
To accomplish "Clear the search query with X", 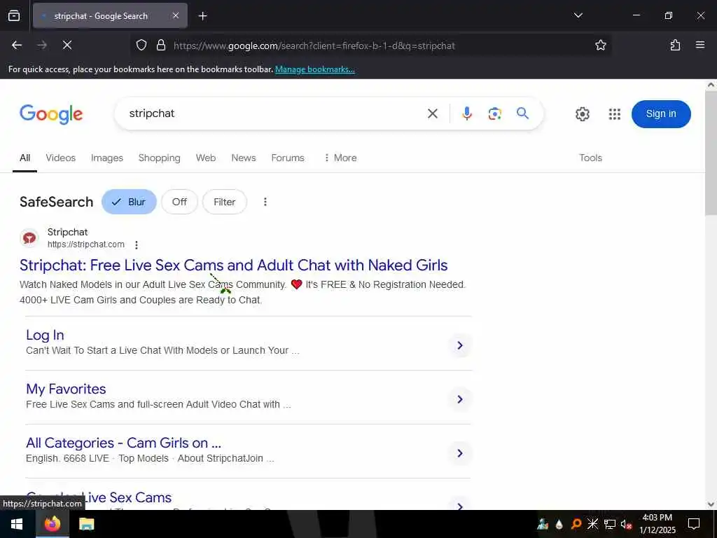I will [x=433, y=113].
